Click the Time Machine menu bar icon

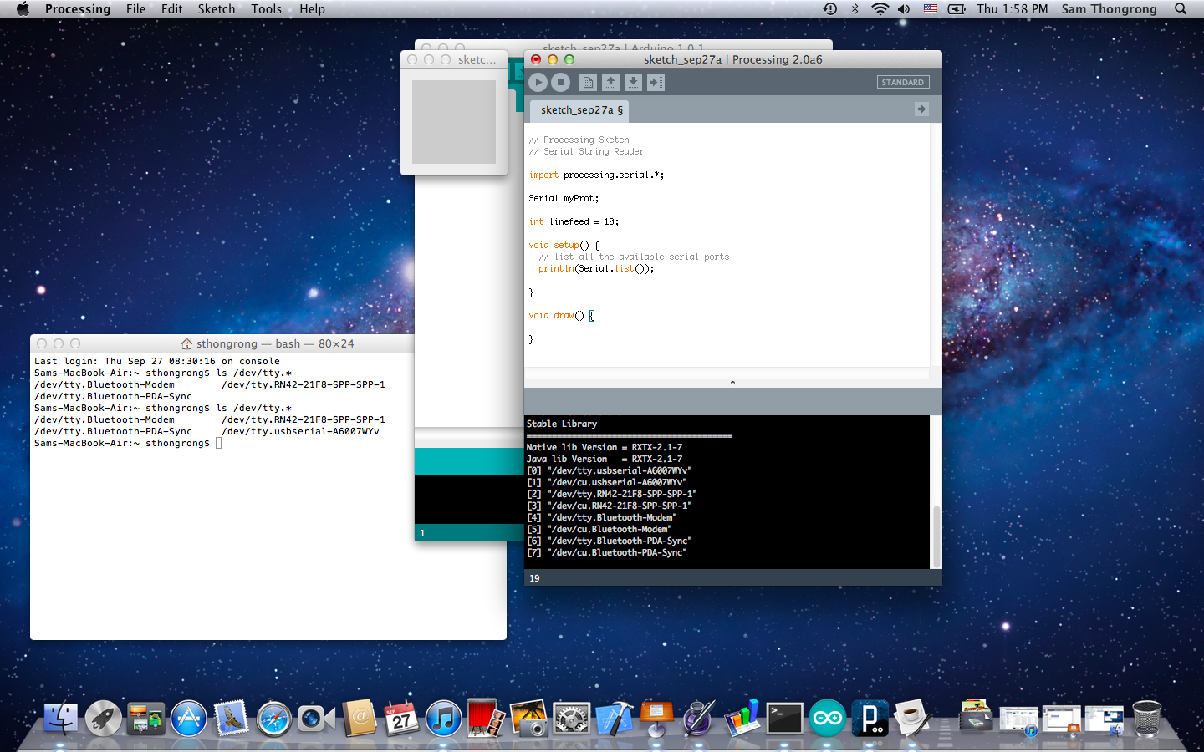(830, 9)
